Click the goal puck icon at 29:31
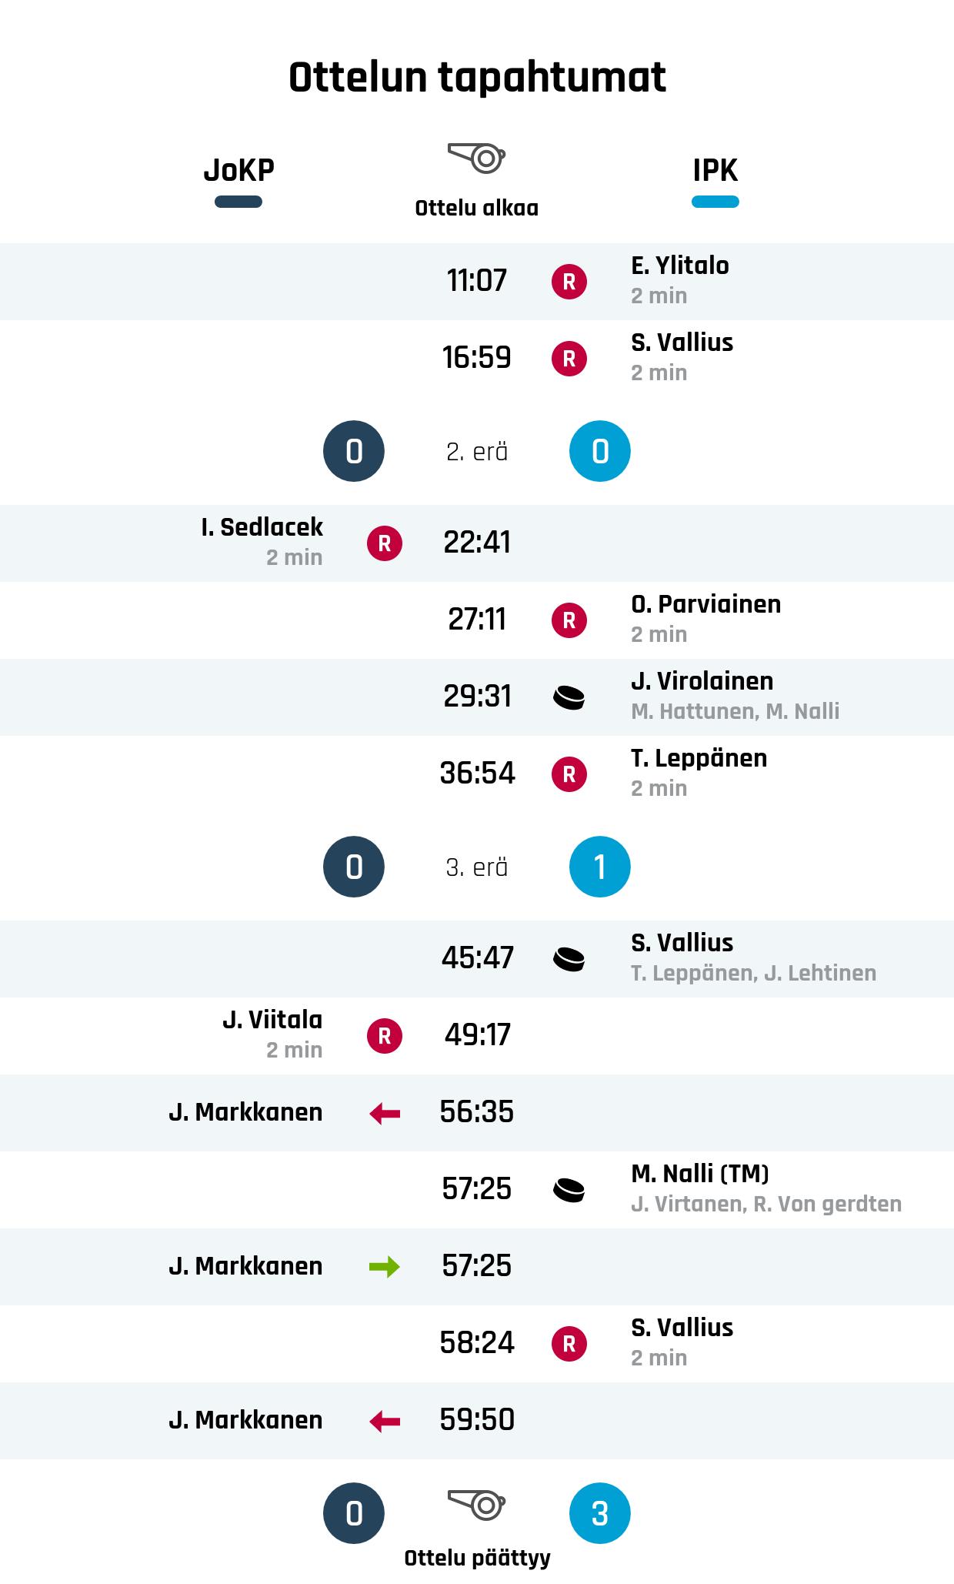954x1584 pixels. click(x=569, y=697)
